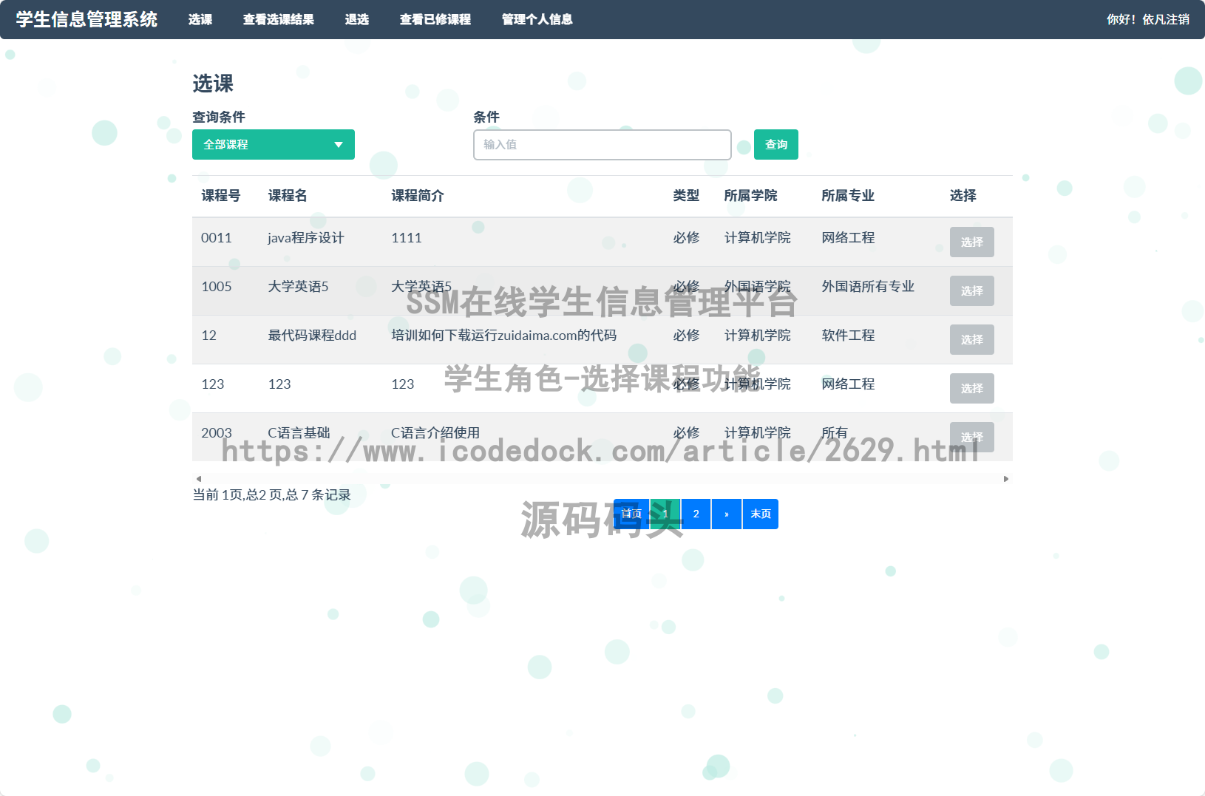Click the next page chevron » in pagination
This screenshot has width=1205, height=796.
pos(727,514)
